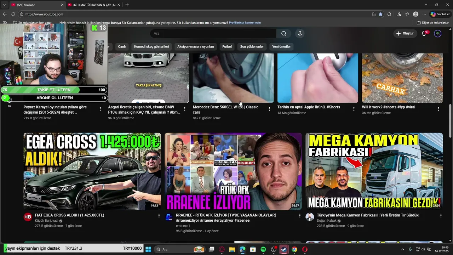Close the first YouTube tab
453x255 pixels.
pos(62,5)
